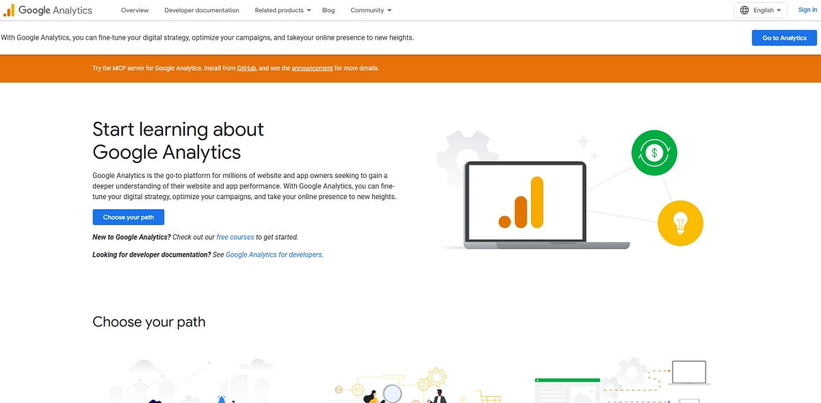Click the shopping cart in the center illustration
Viewport: 821px width, 403px height.
(x=491, y=398)
